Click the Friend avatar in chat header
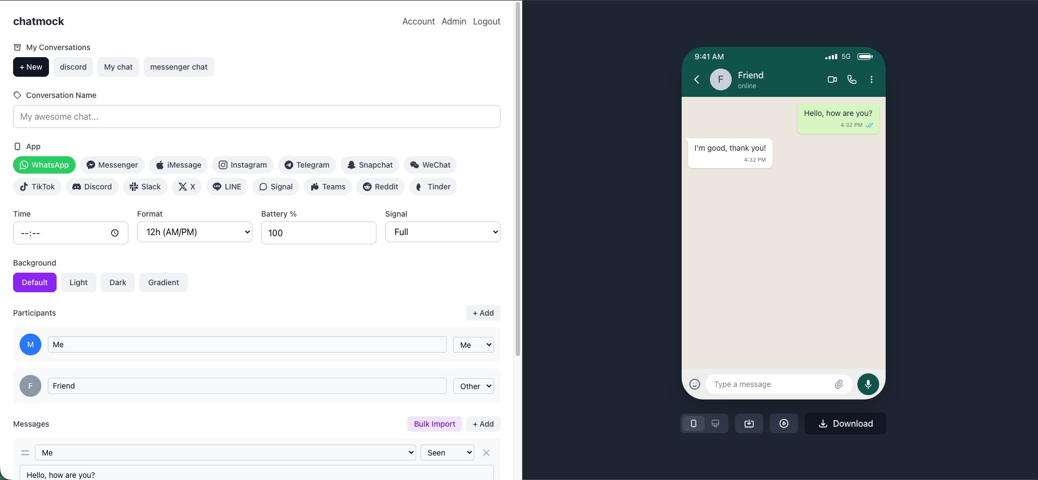 coord(721,79)
